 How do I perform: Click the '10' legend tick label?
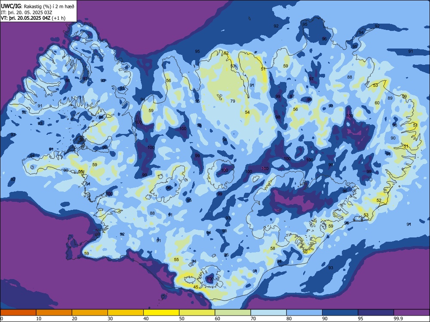(x=39, y=319)
